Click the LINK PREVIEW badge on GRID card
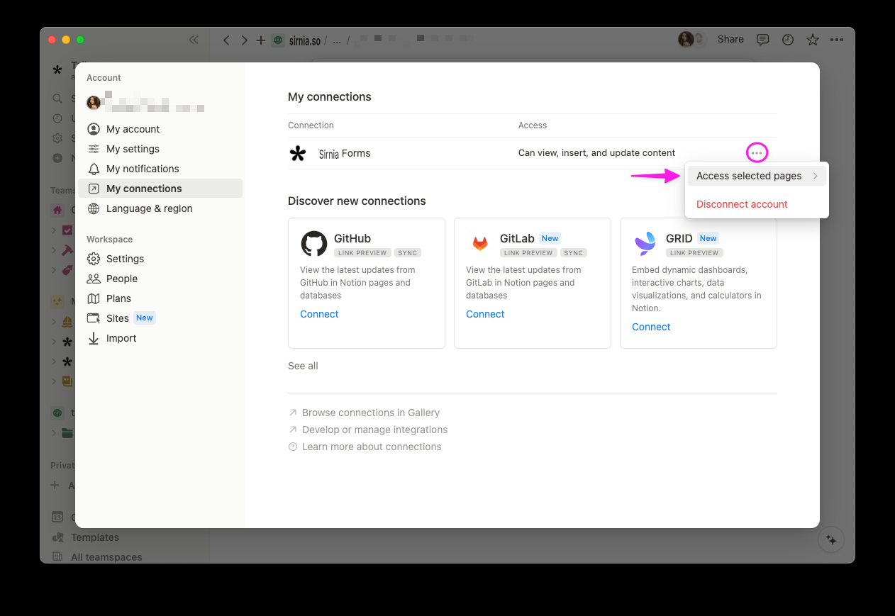The image size is (895, 616). [x=694, y=252]
